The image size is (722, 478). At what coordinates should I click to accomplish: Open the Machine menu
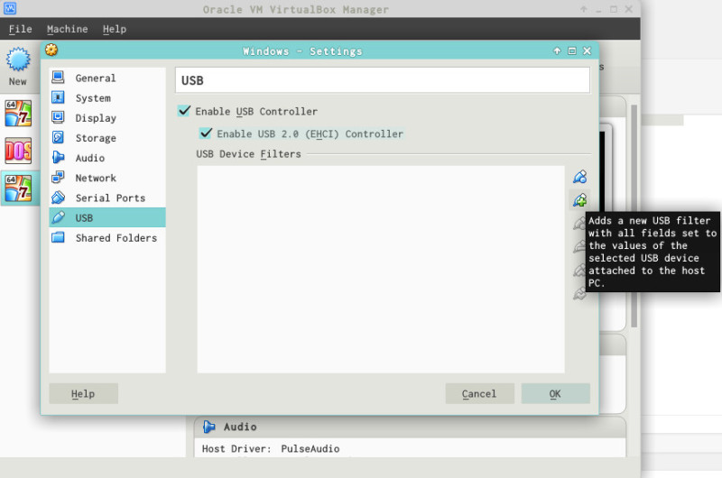coord(67,29)
